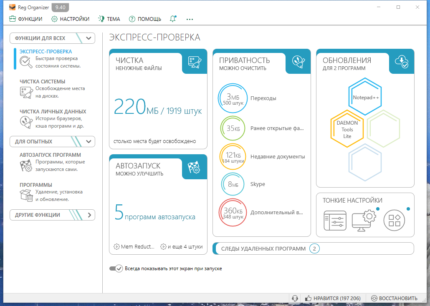Select the Notepad++ update hexagon

(x=364, y=97)
